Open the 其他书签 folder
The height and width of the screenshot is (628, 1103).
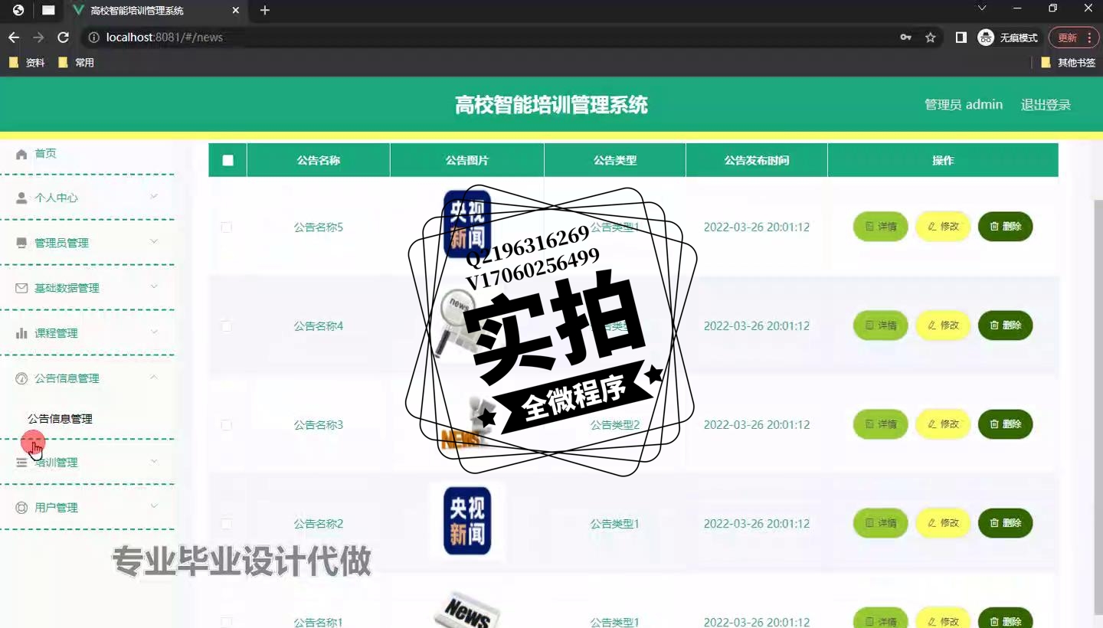(1069, 63)
